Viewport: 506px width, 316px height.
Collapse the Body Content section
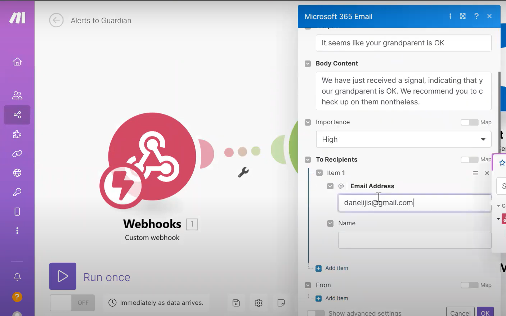(x=308, y=64)
